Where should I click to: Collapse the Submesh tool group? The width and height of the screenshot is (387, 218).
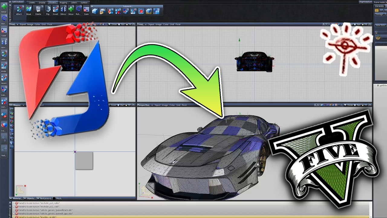coord(93,6)
